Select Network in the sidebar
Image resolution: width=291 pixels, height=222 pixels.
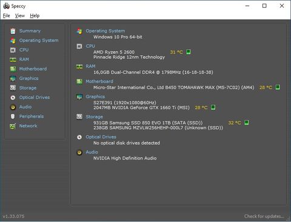click(x=28, y=126)
